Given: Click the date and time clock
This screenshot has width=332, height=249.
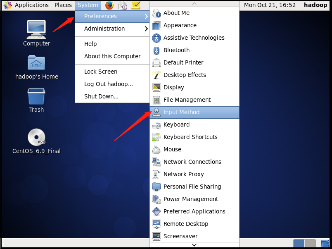Looking at the screenshot, I should click(270, 5).
